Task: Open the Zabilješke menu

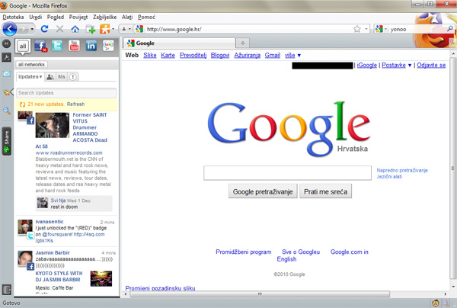Action: tap(105, 16)
